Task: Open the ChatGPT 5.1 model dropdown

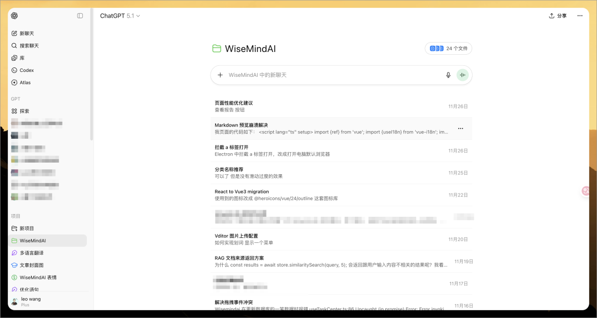Action: click(x=120, y=15)
